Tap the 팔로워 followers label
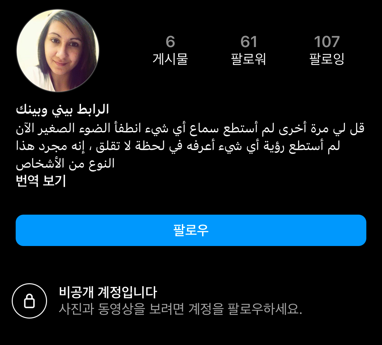This screenshot has width=382, height=345. click(x=248, y=59)
